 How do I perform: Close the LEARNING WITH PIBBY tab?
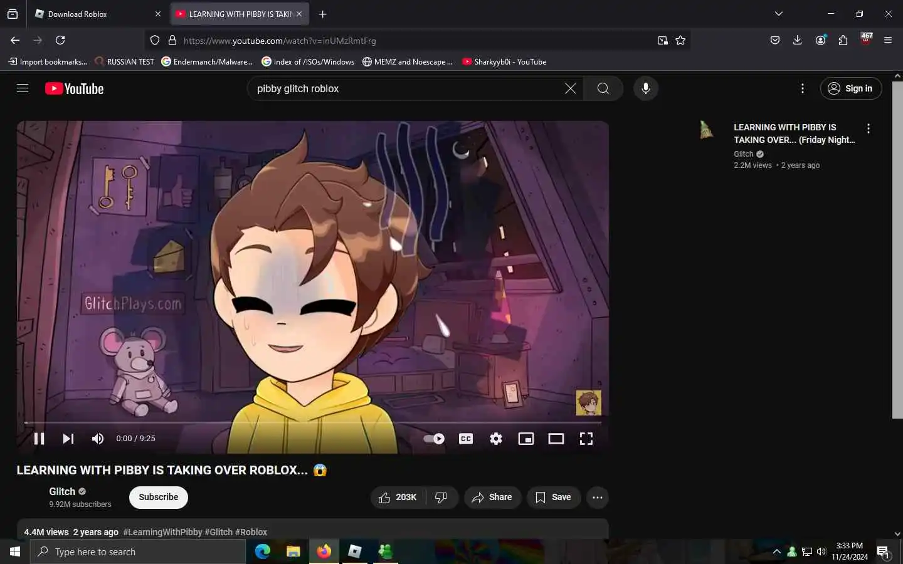[x=299, y=14]
